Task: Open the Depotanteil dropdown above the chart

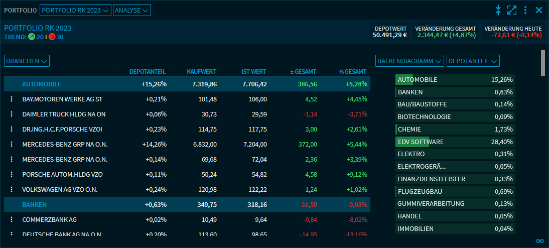Action: pos(473,61)
